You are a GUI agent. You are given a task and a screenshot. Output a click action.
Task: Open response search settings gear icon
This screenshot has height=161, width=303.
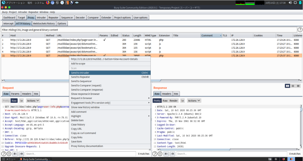(160, 154)
